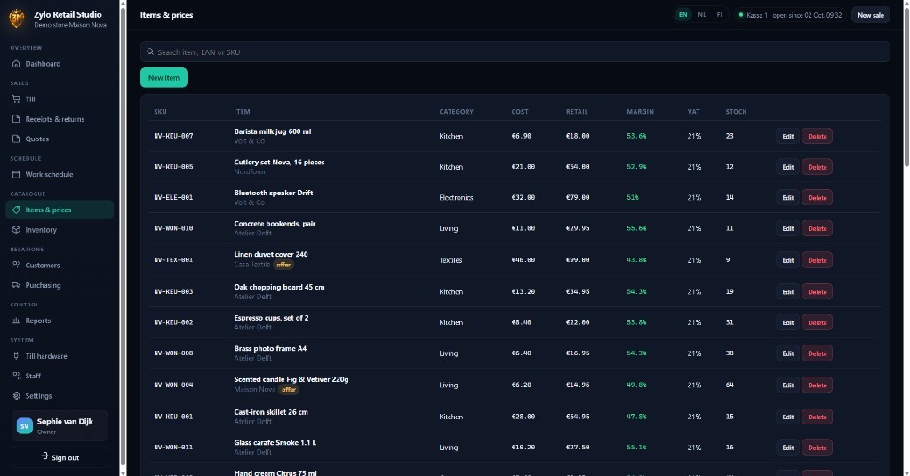Open the Reports section

coord(60,321)
